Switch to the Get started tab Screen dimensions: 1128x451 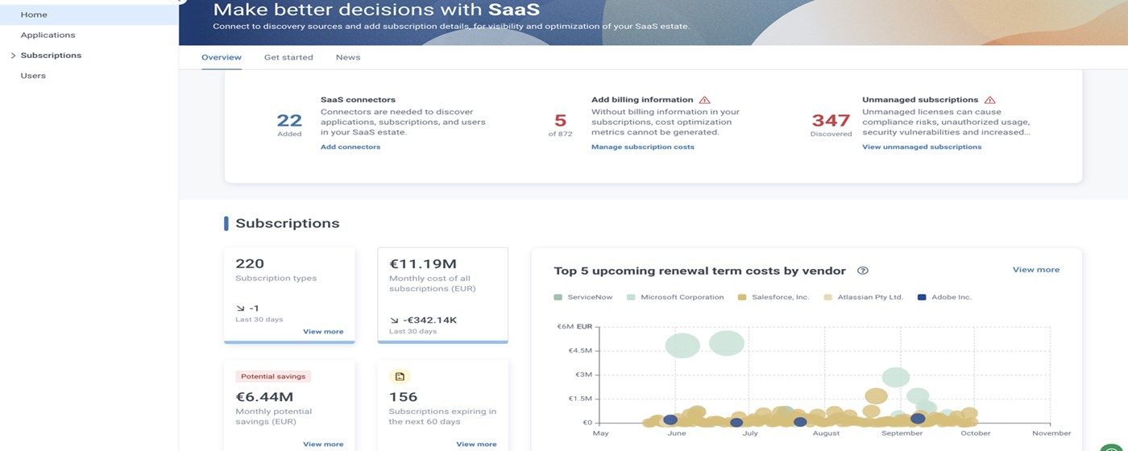pos(288,57)
